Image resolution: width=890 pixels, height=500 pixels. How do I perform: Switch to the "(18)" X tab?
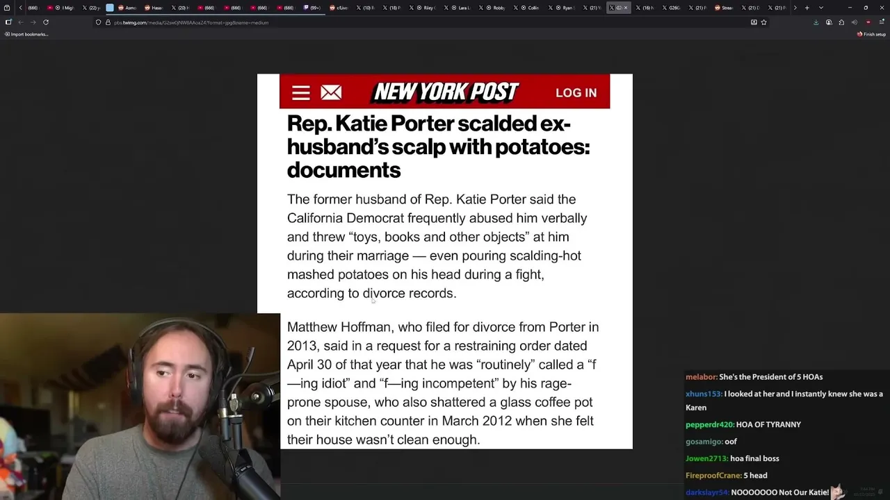(x=391, y=8)
